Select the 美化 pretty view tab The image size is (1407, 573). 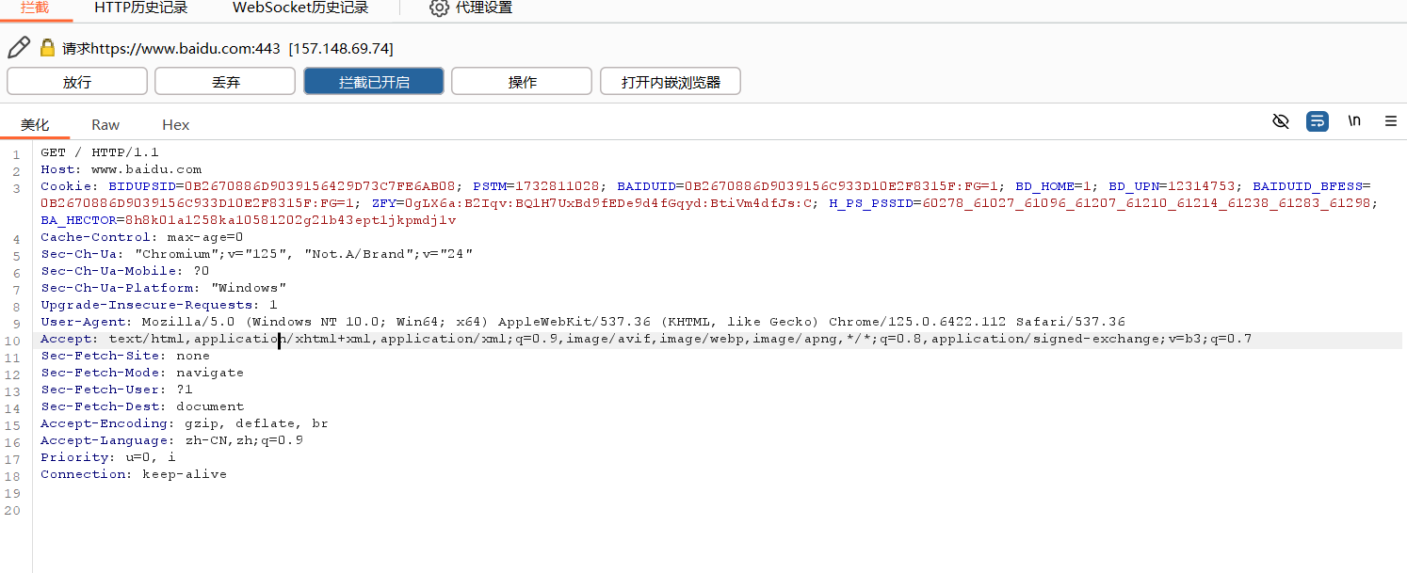(x=35, y=125)
